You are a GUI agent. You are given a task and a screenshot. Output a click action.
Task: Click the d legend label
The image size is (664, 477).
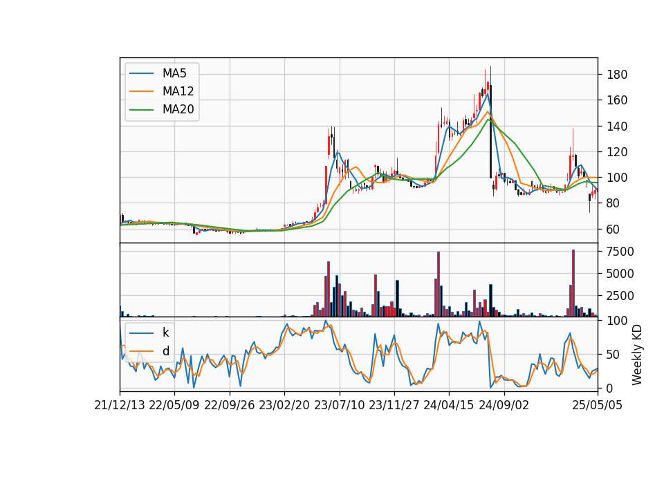pos(165,351)
